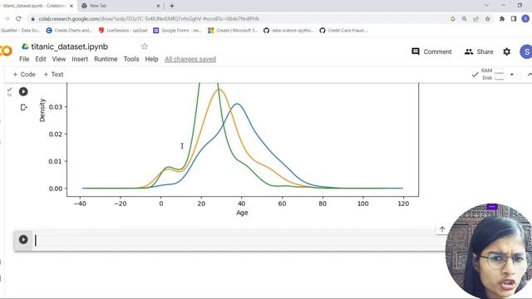Open the Colab settings gear
Screen dimensions: 532x299
coord(506,51)
